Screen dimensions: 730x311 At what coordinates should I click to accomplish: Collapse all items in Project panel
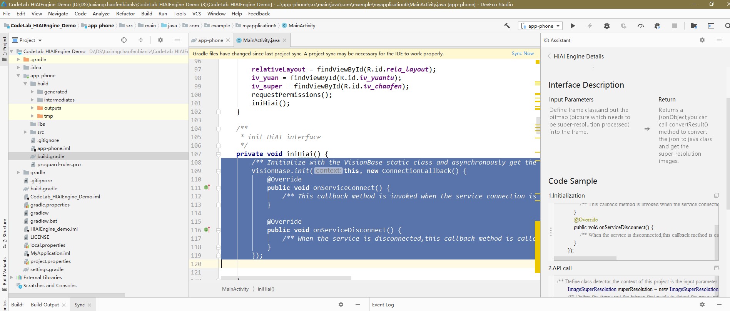point(141,40)
